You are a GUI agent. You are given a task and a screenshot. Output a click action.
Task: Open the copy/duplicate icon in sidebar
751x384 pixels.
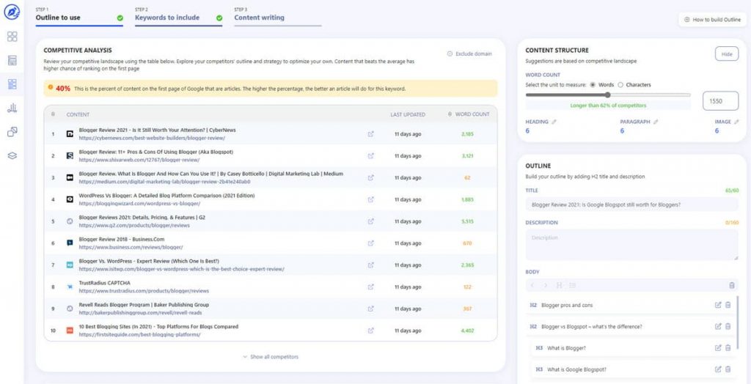12,132
